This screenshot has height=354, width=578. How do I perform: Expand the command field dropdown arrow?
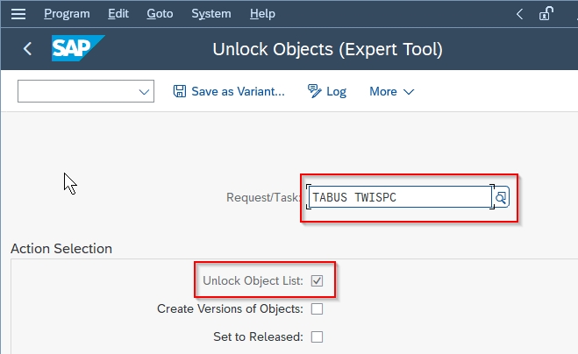point(144,91)
